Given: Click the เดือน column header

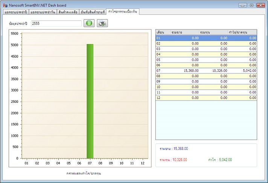Looking at the screenshot, I should click(163, 32).
